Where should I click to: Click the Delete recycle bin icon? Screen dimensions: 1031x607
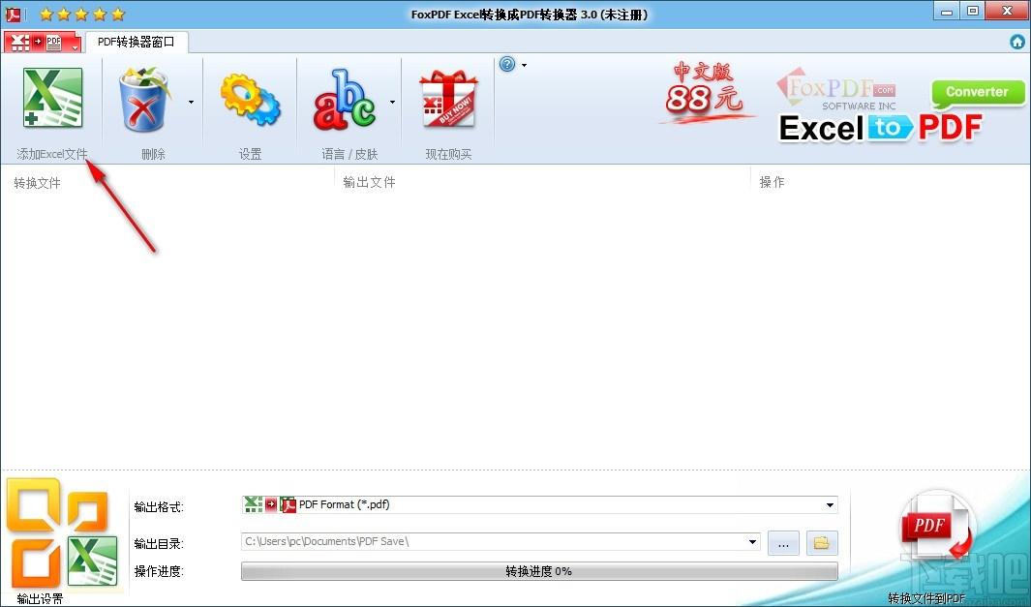[144, 100]
